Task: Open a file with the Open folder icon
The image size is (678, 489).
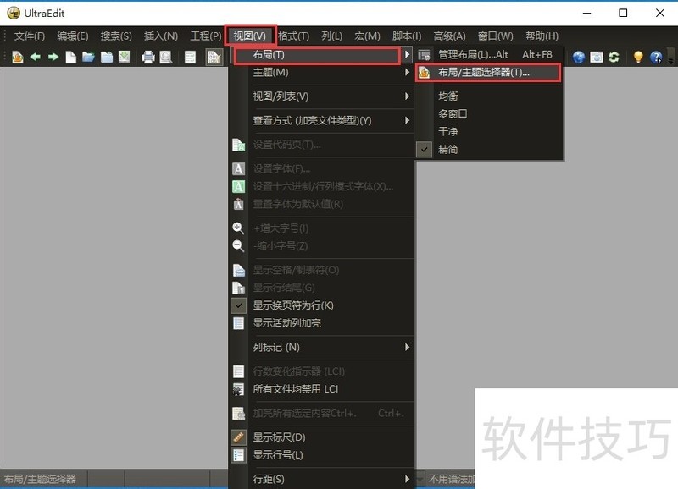Action: click(x=87, y=57)
